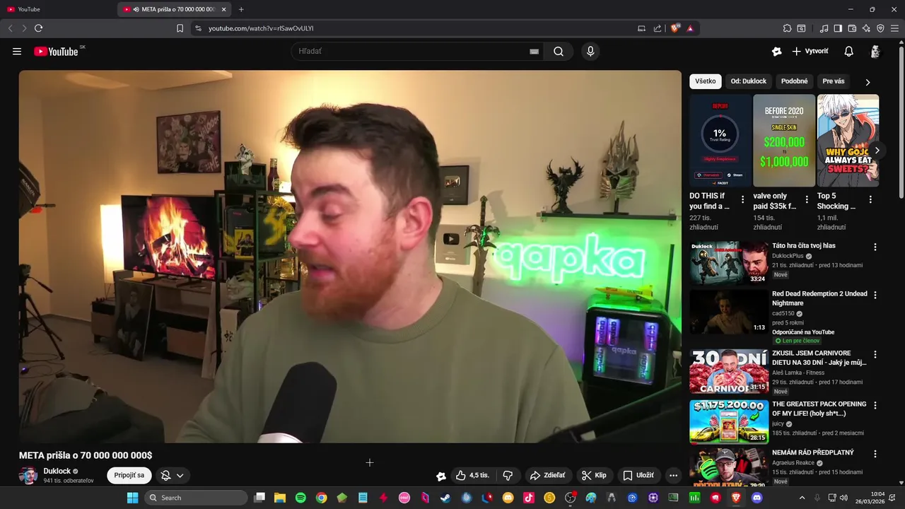905x509 pixels.
Task: Click the media control music note icon
Action: tap(824, 28)
